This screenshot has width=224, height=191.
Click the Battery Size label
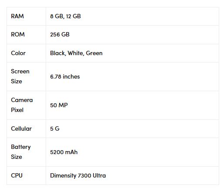click(21, 152)
